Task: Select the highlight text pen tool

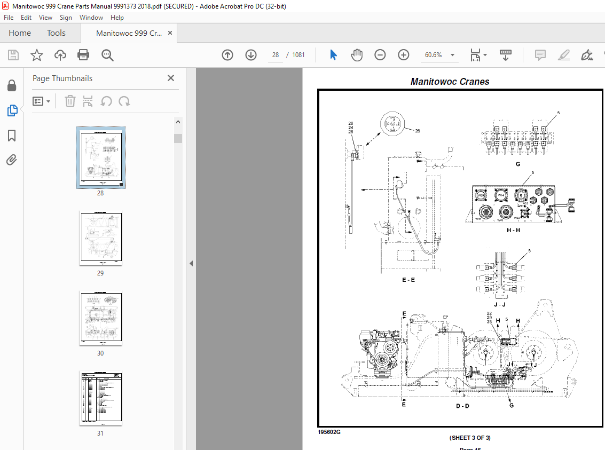Action: tap(564, 55)
